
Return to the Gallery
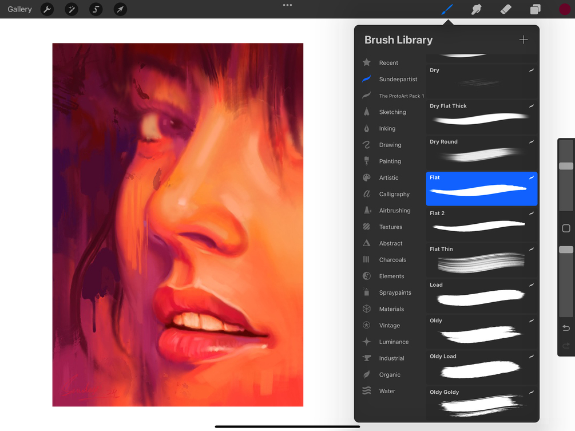(x=20, y=9)
